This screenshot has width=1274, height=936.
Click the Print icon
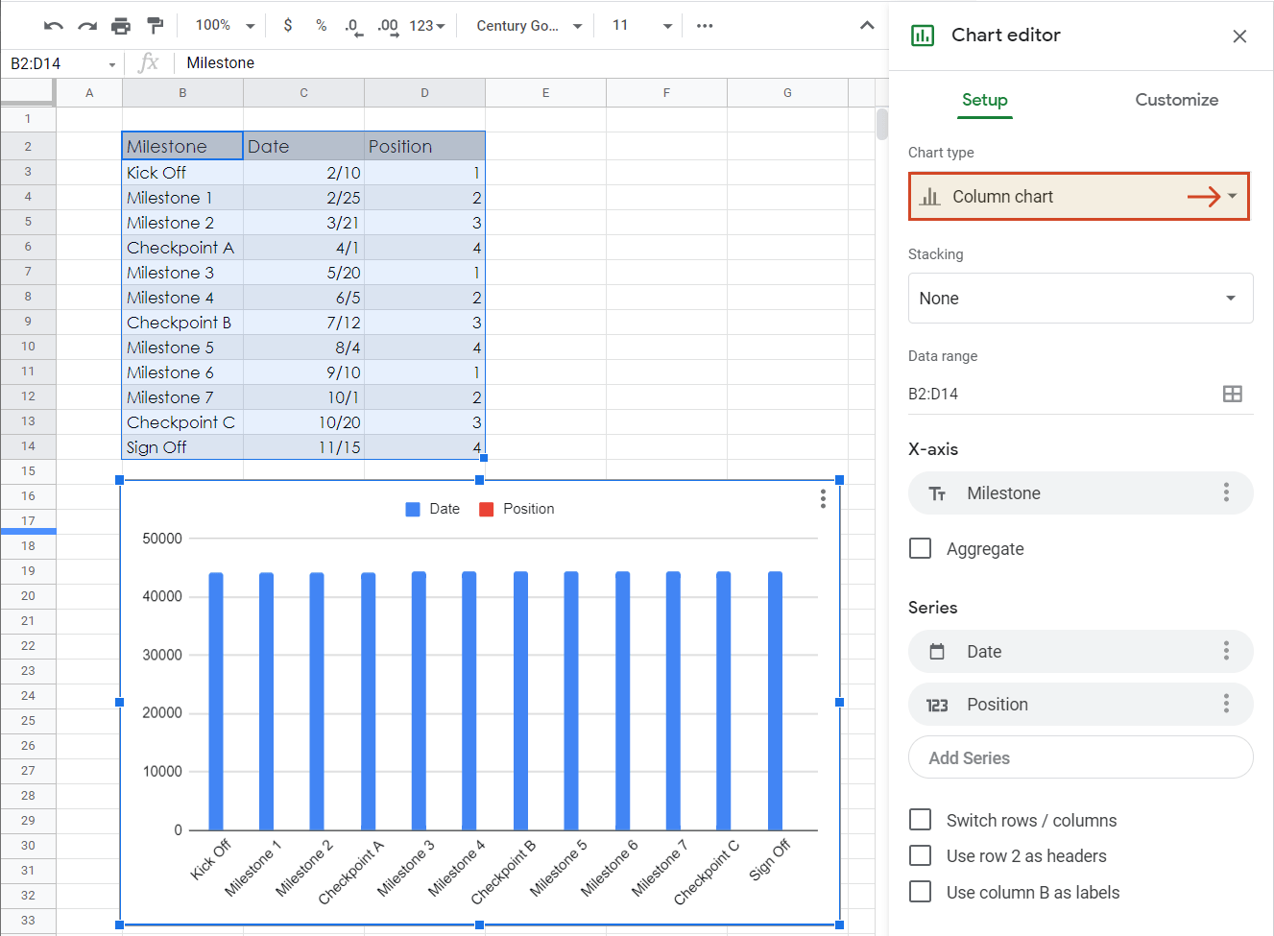pyautogui.click(x=121, y=25)
